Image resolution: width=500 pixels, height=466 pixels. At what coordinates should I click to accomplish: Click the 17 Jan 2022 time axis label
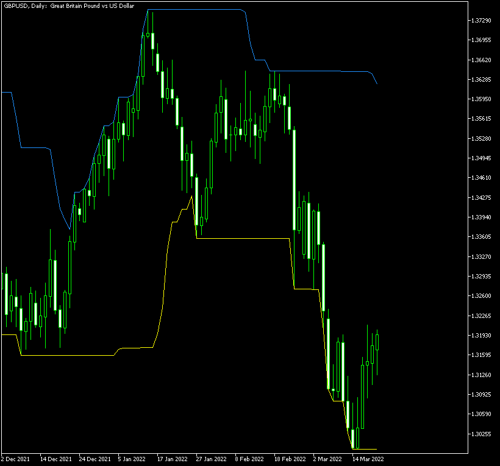pos(172,459)
